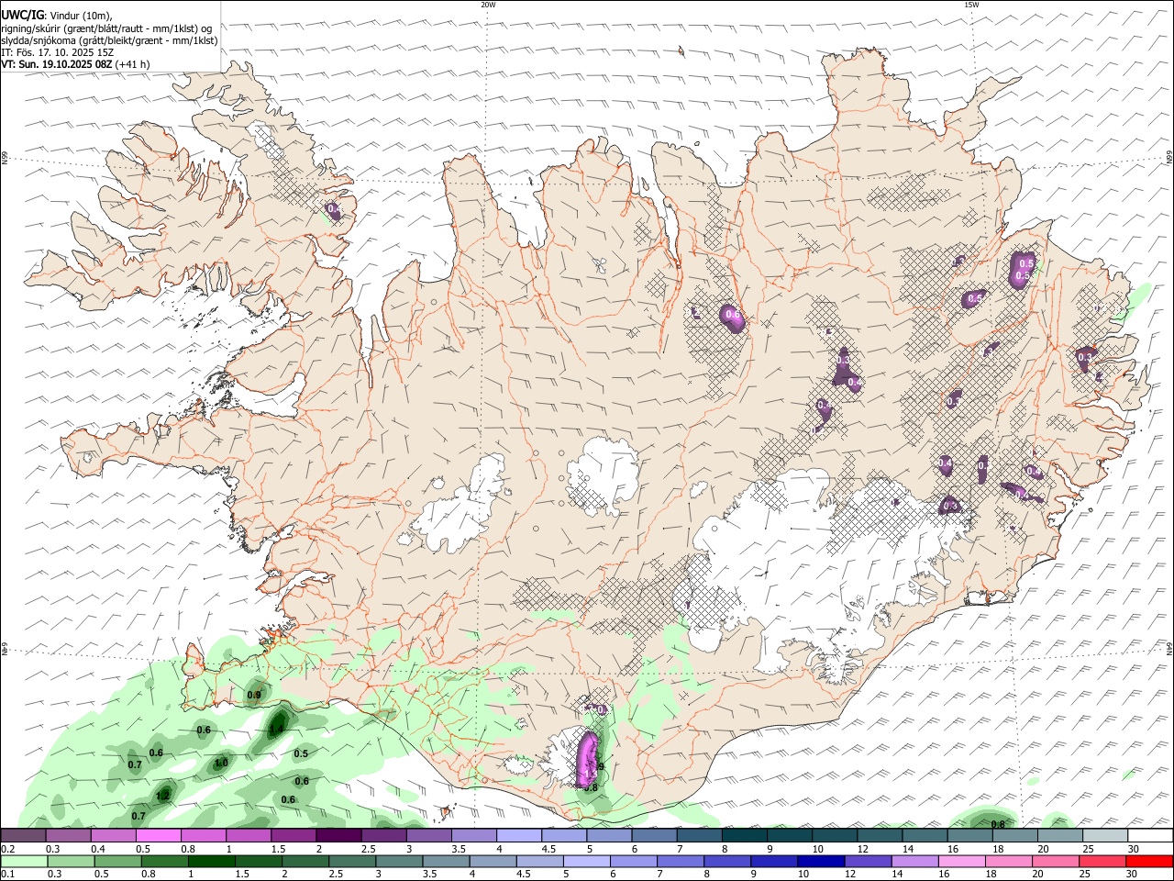This screenshot has width=1174, height=881.
Task: Click the "15W" longitude label at the top edge
Action: pos(971,5)
